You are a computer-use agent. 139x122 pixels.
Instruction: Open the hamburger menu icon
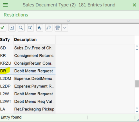5,5
